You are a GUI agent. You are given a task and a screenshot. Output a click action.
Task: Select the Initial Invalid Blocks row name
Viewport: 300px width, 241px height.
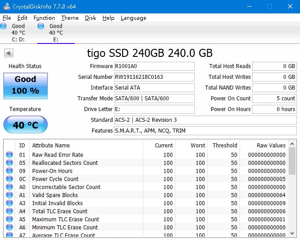(x=57, y=203)
